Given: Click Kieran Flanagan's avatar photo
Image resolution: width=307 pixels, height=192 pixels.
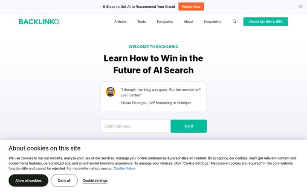Looking at the screenshot, I should pos(110,92).
